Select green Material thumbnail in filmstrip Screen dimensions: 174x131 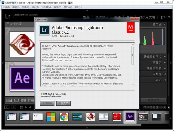coord(77,117)
